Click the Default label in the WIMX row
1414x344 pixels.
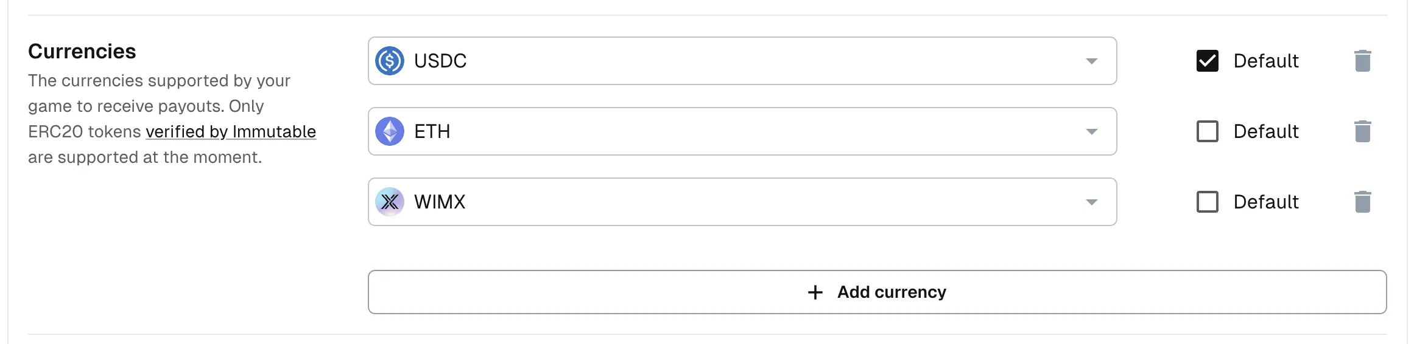[1266, 202]
